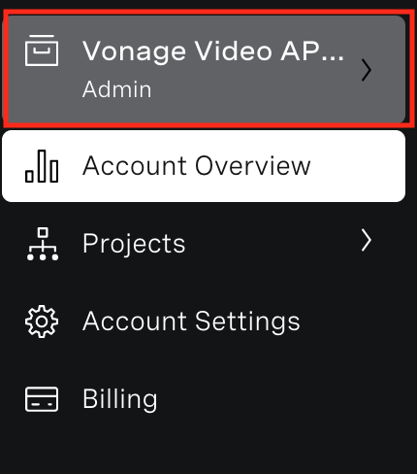
Task: Open the Billing page
Action: tap(204, 399)
